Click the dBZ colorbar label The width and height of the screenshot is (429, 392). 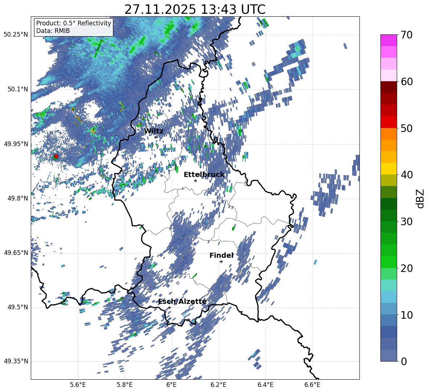click(x=421, y=198)
